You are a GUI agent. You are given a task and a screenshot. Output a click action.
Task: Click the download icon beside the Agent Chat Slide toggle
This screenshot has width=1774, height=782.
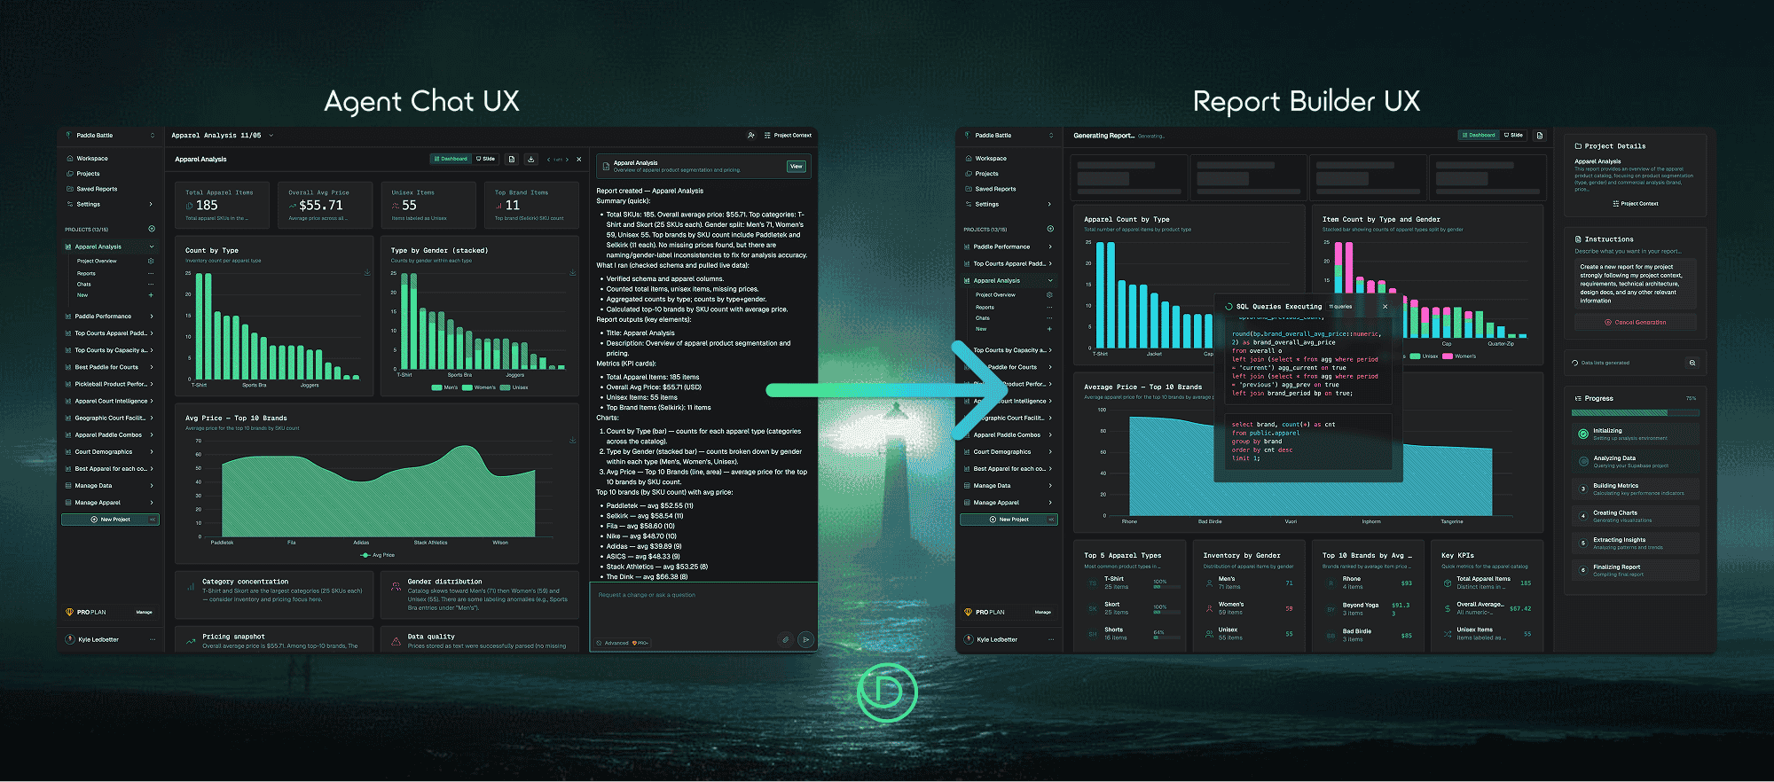pos(530,160)
